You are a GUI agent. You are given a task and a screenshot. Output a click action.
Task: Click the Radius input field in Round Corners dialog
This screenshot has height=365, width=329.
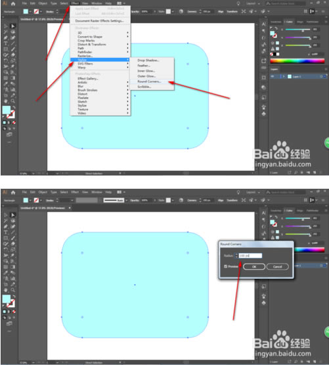(250, 256)
